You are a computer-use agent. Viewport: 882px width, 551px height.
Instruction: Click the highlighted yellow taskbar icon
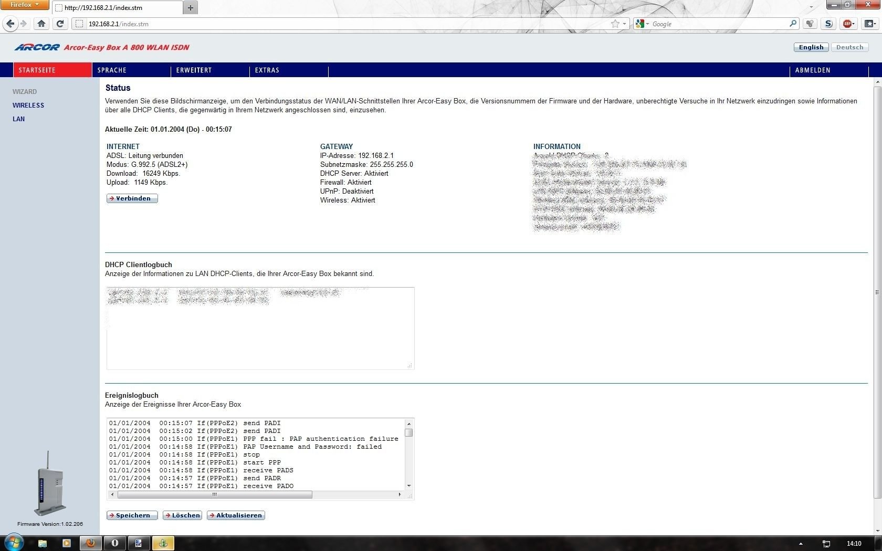click(x=163, y=543)
